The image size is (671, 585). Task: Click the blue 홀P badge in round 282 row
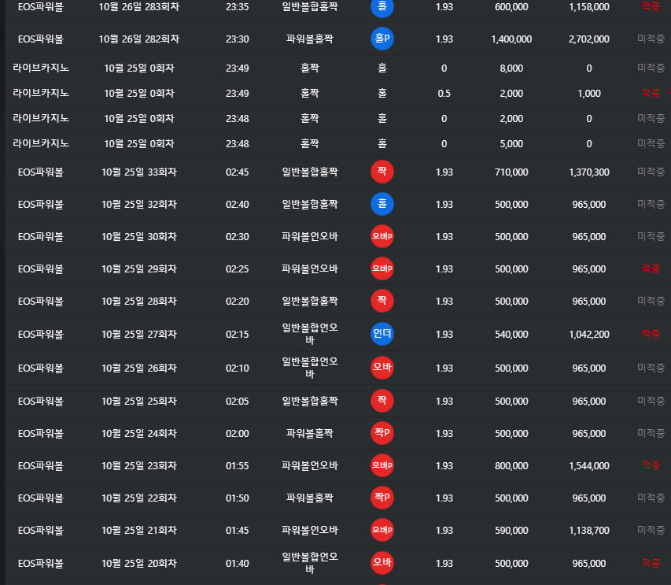[382, 39]
